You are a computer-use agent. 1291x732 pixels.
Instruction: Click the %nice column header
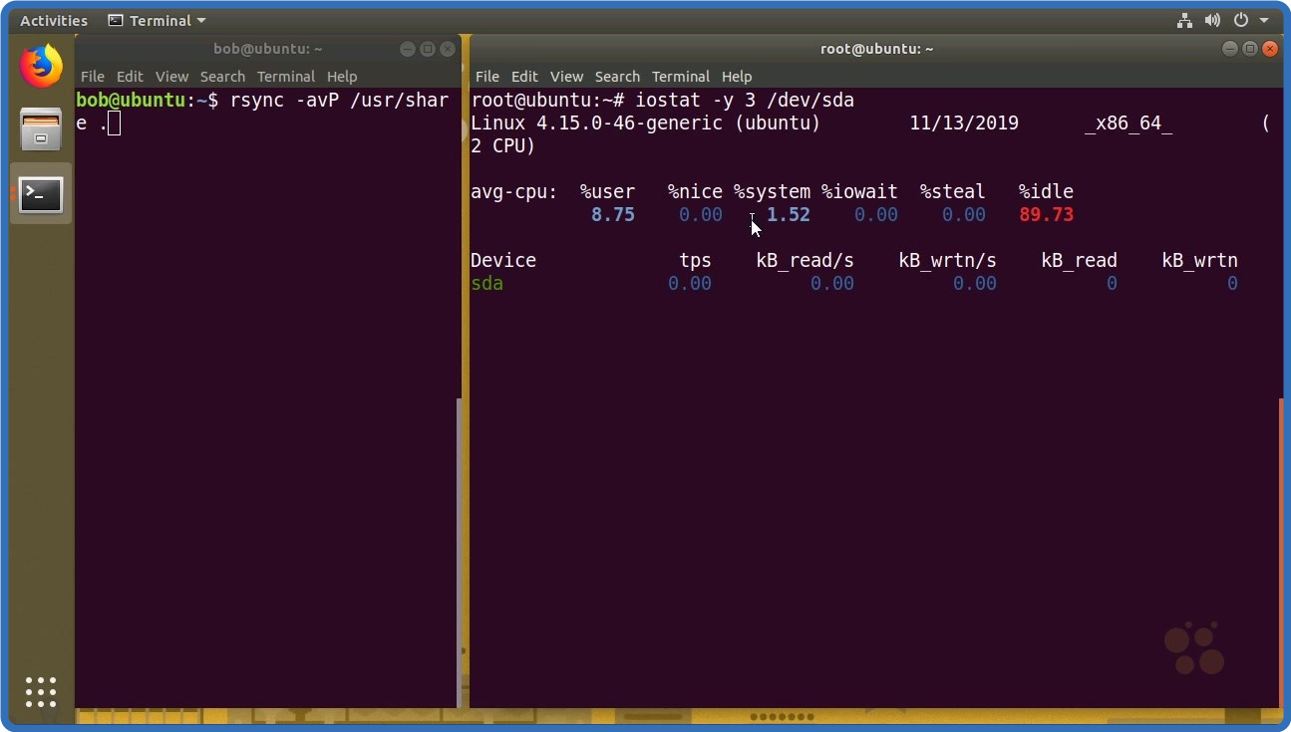tap(695, 191)
